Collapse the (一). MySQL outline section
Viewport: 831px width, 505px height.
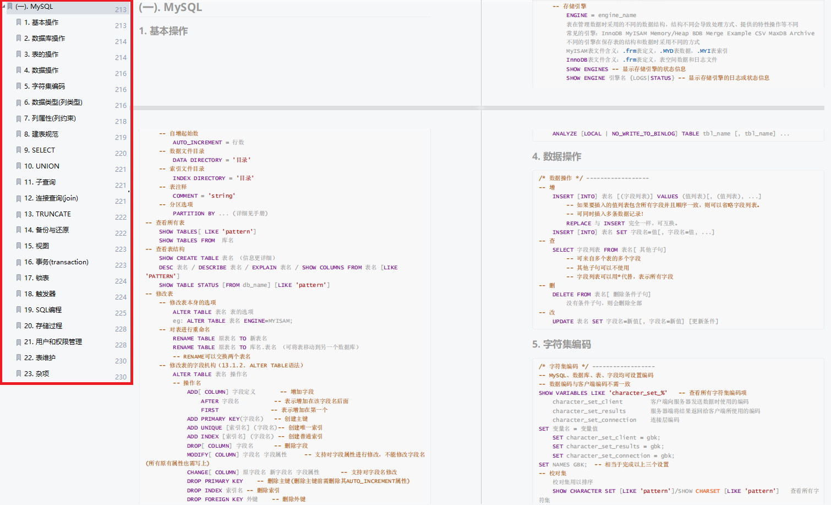click(4, 7)
